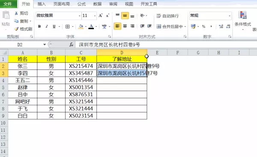Switch to 数据 (Data) tab
The image size is (257, 157).
pyautogui.click(x=97, y=4)
